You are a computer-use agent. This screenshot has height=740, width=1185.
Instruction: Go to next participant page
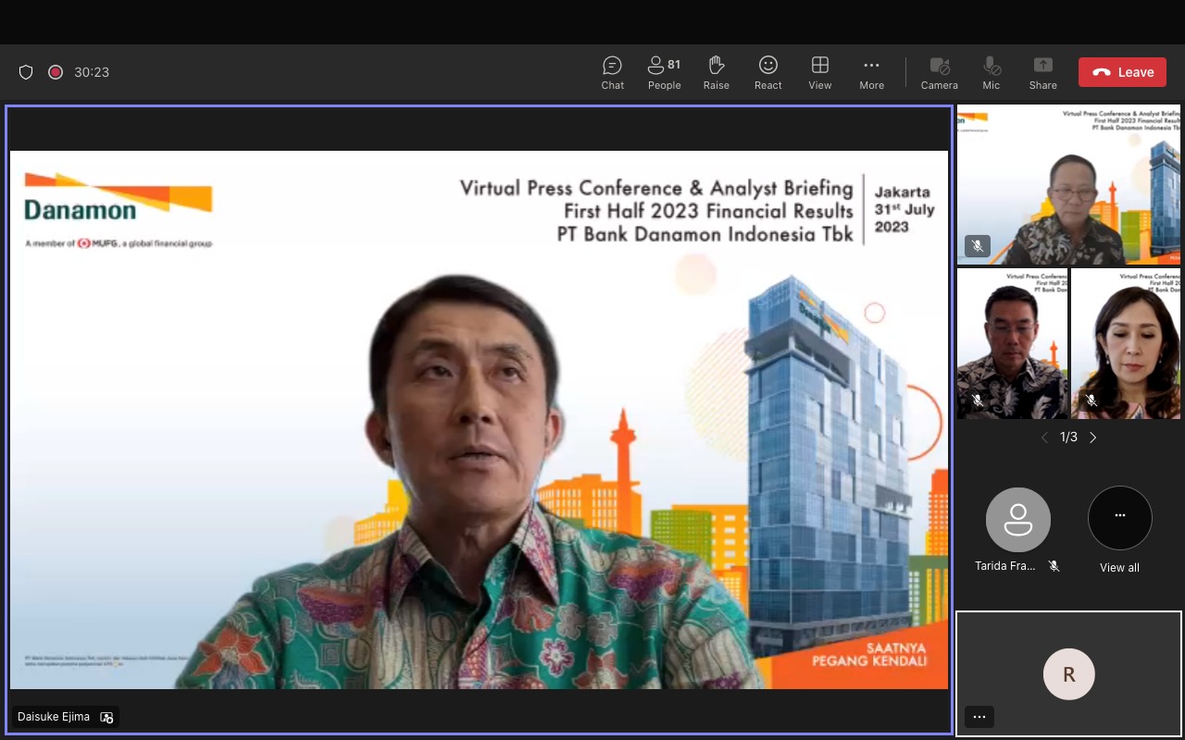[1092, 438]
